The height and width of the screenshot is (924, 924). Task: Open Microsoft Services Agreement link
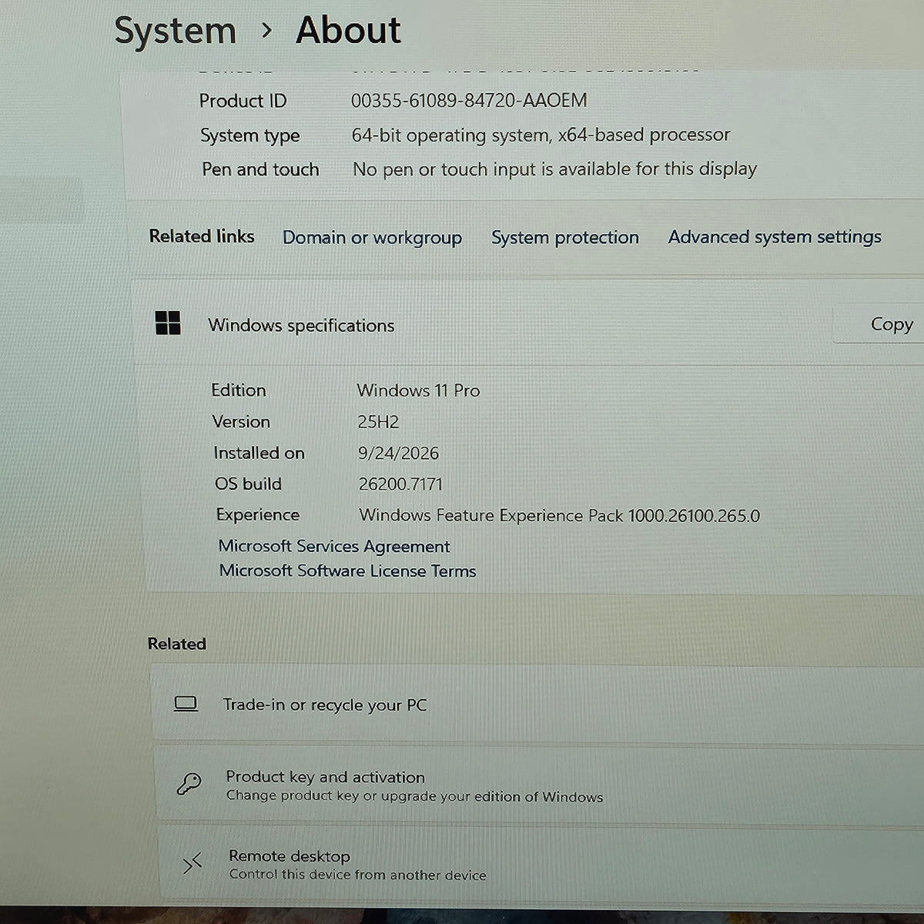click(334, 546)
